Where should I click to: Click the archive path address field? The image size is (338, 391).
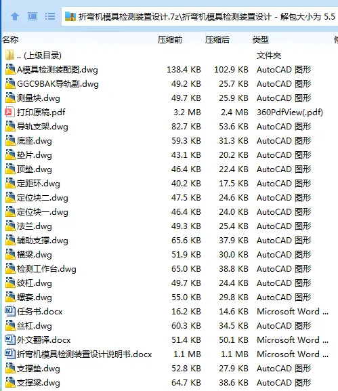(200, 17)
